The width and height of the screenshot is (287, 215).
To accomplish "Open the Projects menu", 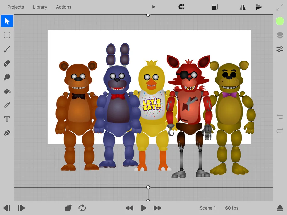I will tap(16, 7).
